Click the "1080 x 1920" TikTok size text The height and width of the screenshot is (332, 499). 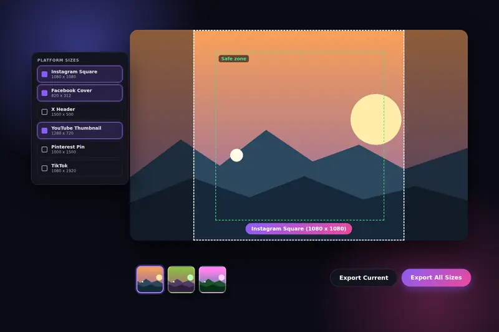[x=64, y=171]
